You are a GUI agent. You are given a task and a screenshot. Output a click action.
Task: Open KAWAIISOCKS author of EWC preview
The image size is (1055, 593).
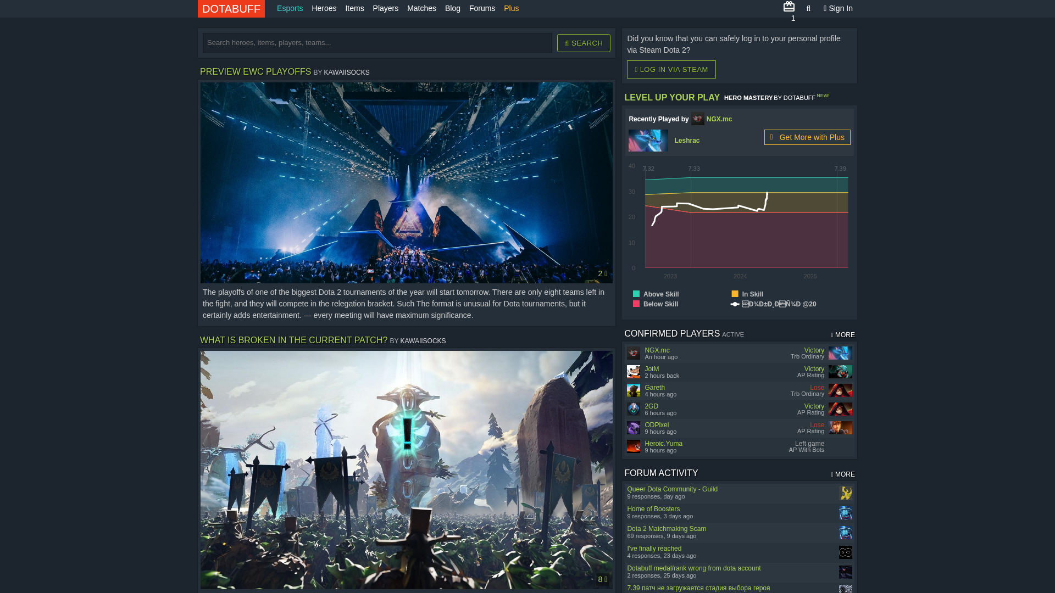coord(347,72)
